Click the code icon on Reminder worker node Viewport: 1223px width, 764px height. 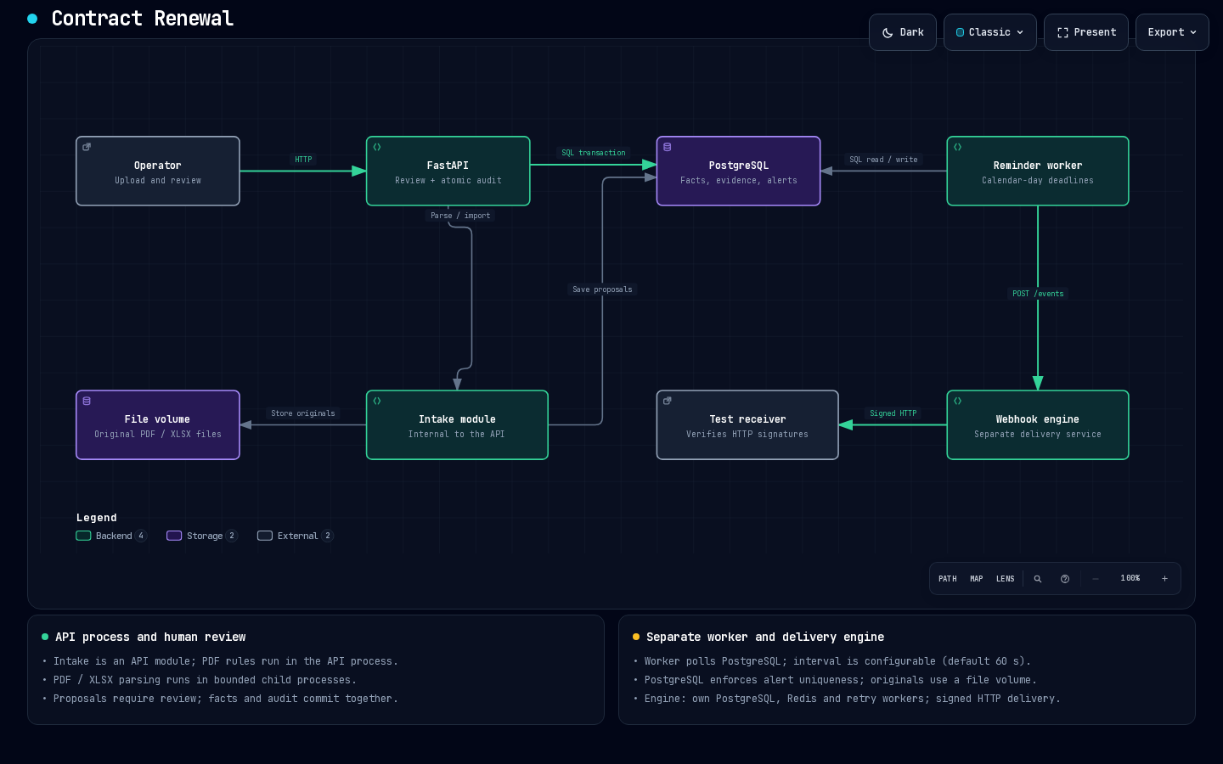tap(958, 147)
